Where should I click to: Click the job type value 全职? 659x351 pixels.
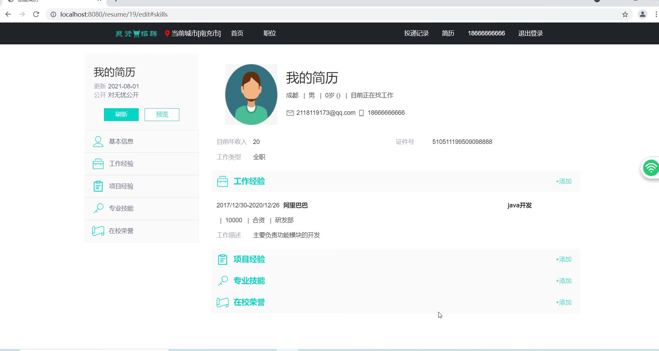[x=259, y=157]
